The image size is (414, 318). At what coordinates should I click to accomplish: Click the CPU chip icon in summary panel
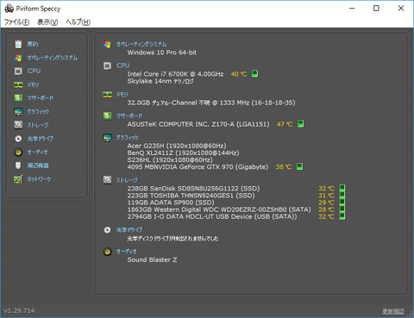point(107,65)
